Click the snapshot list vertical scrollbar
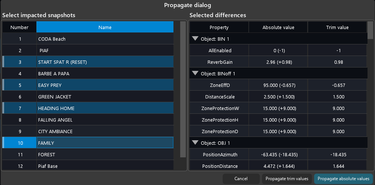 click(183, 90)
